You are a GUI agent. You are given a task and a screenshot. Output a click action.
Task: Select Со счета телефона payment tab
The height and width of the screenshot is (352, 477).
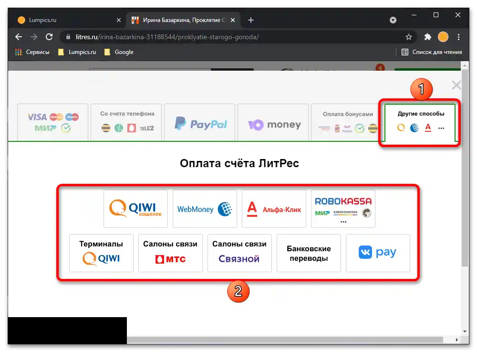point(126,122)
